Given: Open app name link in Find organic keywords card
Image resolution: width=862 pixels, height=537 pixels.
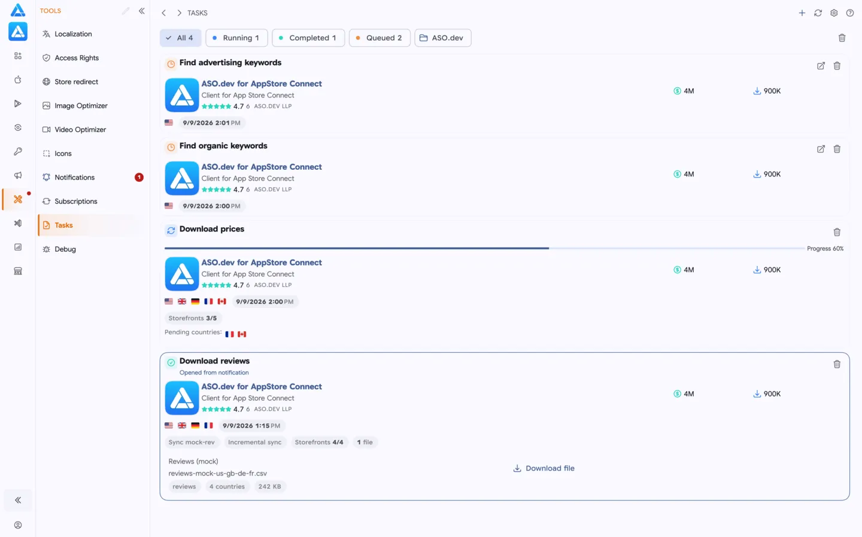Looking at the screenshot, I should pyautogui.click(x=262, y=167).
